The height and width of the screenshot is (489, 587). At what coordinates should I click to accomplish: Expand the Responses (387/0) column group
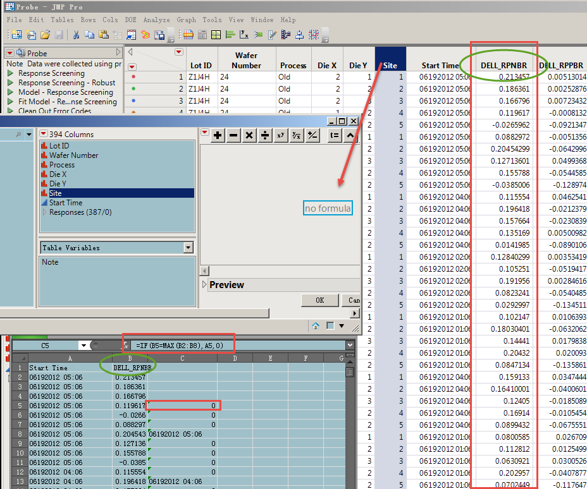click(x=44, y=212)
